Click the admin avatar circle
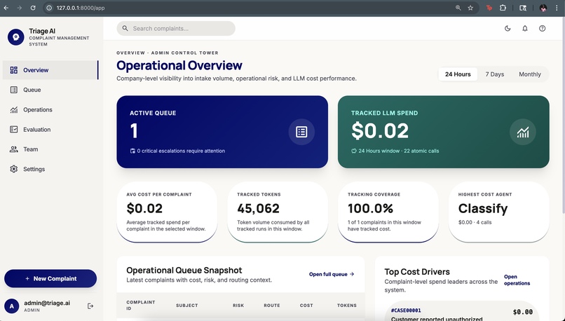 point(11,306)
